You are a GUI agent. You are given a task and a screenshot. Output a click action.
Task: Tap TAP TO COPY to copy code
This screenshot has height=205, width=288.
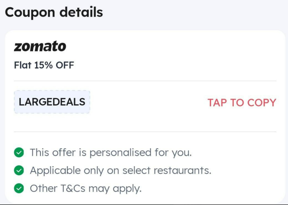click(242, 102)
